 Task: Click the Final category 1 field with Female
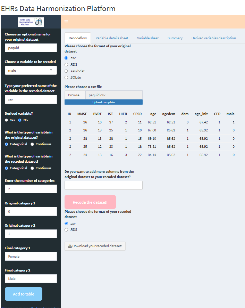[x=31, y=256]
